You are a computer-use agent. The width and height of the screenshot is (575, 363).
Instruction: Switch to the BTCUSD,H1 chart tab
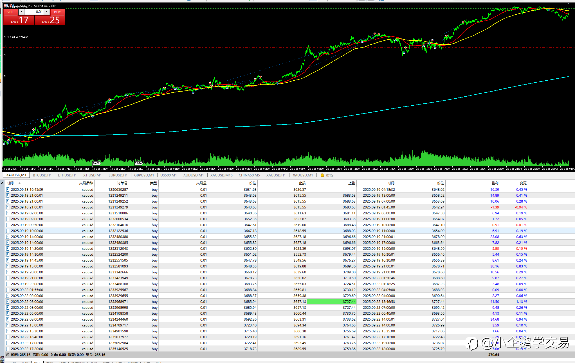[42, 175]
